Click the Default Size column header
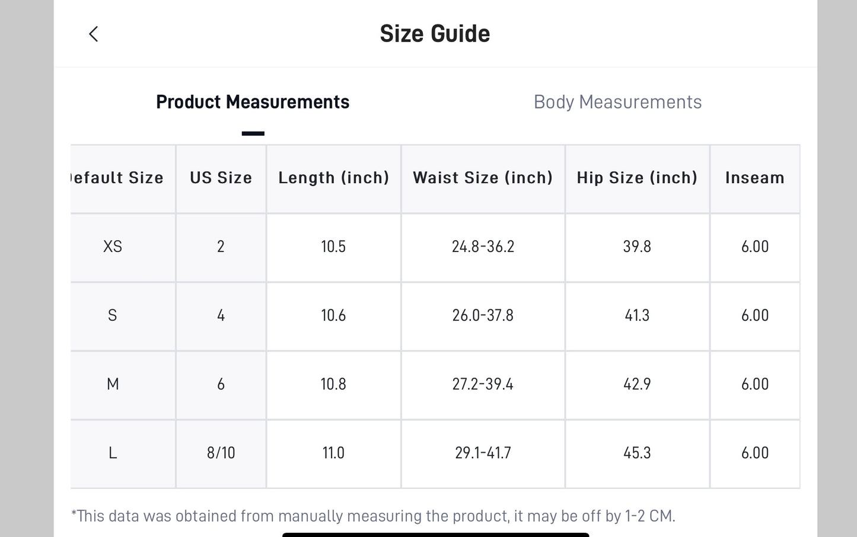 click(x=117, y=178)
